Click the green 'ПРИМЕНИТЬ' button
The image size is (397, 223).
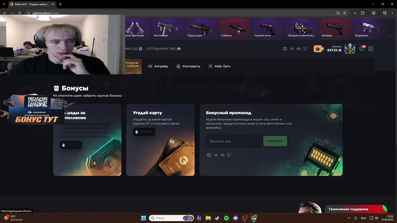tap(275, 141)
